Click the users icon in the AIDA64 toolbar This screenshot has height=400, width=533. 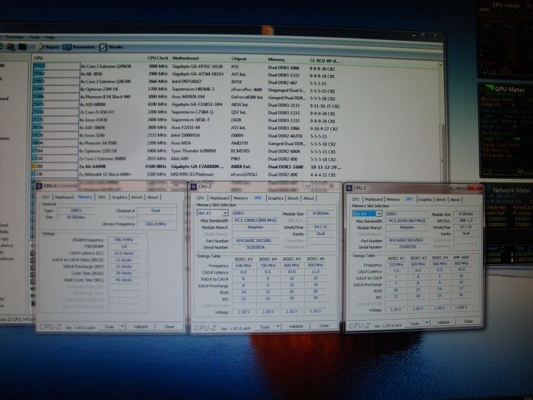point(10,47)
